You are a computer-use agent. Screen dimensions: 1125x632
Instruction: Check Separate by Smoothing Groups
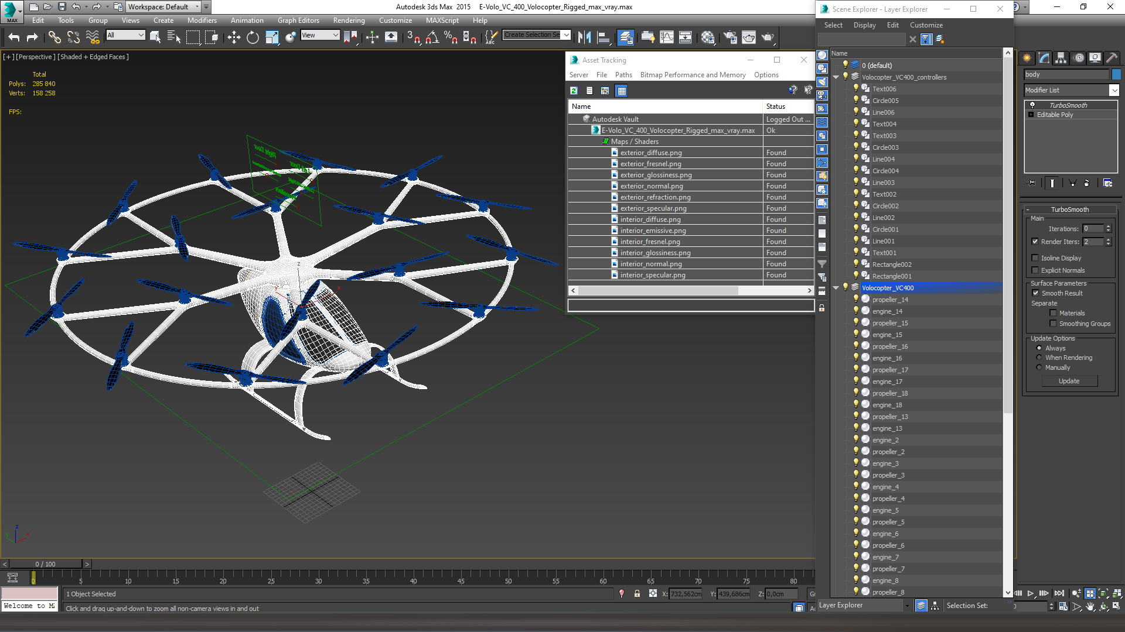click(1054, 324)
